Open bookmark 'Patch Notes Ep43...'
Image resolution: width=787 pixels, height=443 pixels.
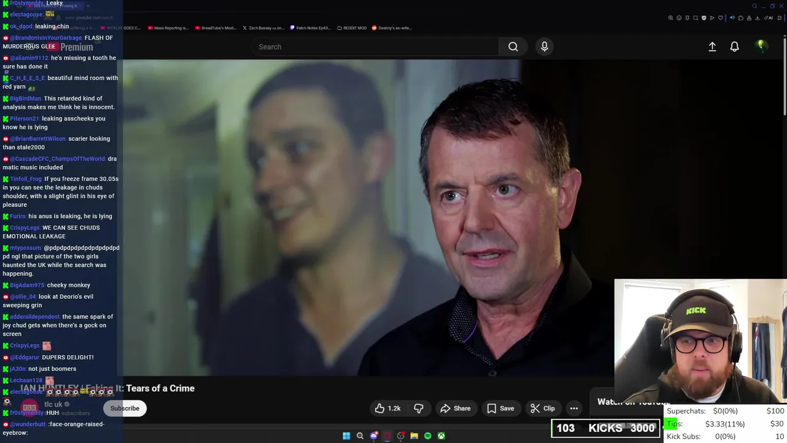coord(310,28)
